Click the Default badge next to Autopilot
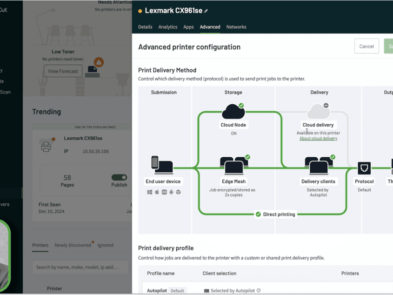 177,290
